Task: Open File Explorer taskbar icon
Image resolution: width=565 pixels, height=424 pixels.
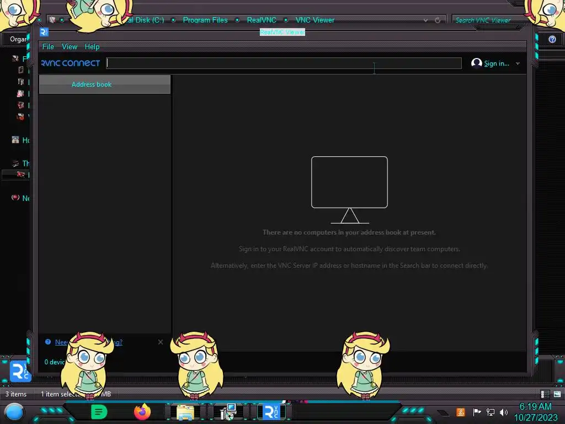Action: 185,412
